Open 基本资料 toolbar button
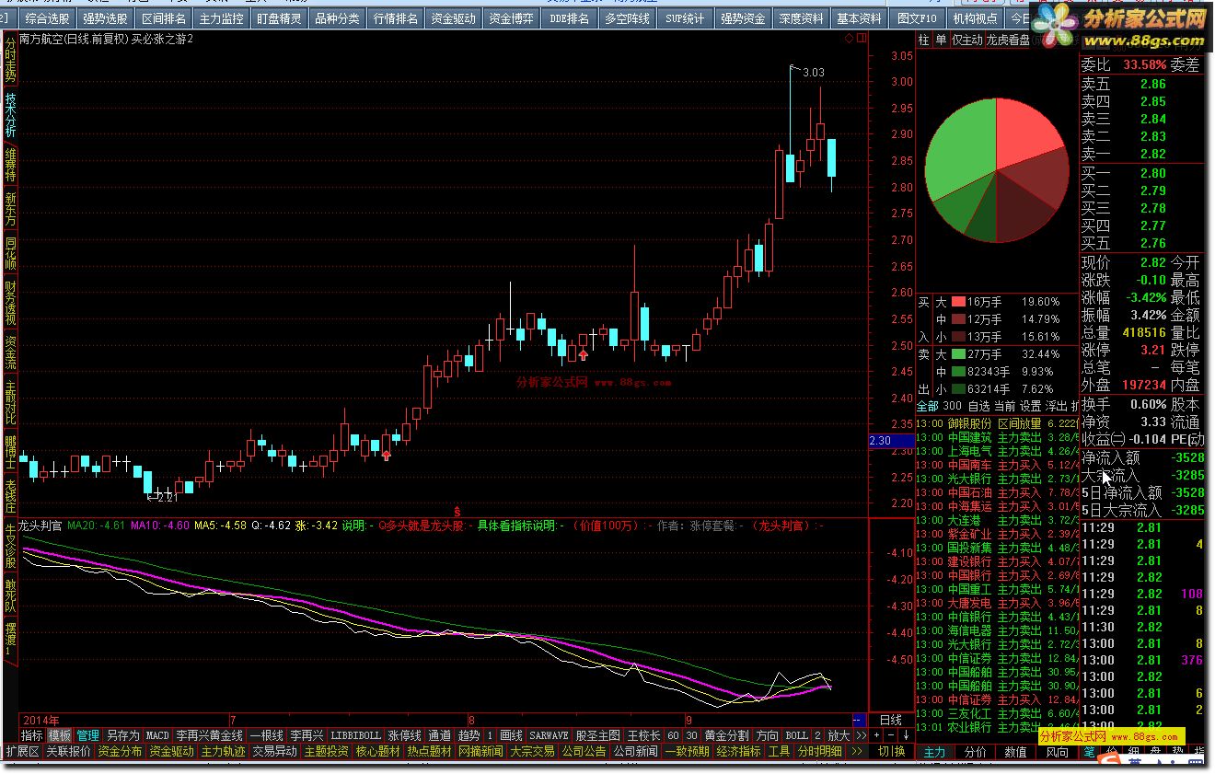Screen dimensions: 1215x774 coord(860,18)
